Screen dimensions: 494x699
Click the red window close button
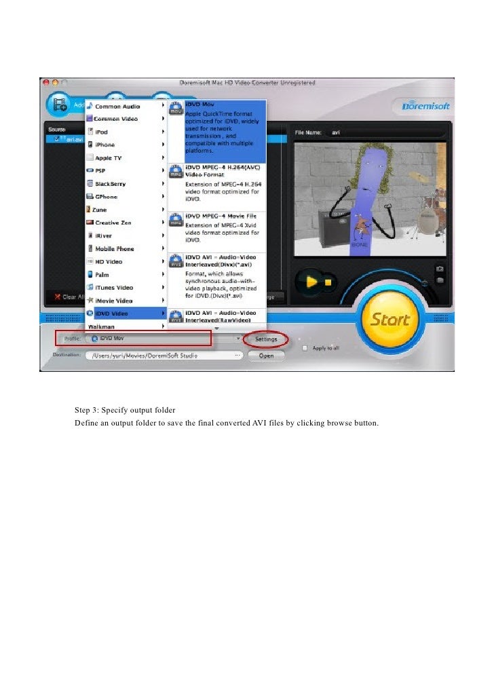tap(46, 83)
